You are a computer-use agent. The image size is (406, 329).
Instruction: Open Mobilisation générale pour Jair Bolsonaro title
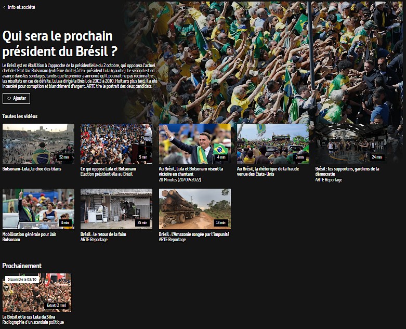tap(29, 237)
